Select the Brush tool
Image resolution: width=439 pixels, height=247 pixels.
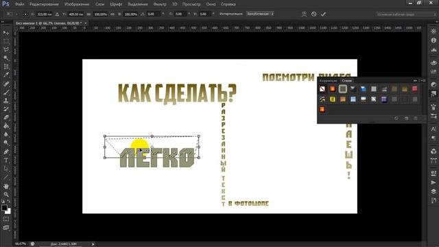click(6, 92)
